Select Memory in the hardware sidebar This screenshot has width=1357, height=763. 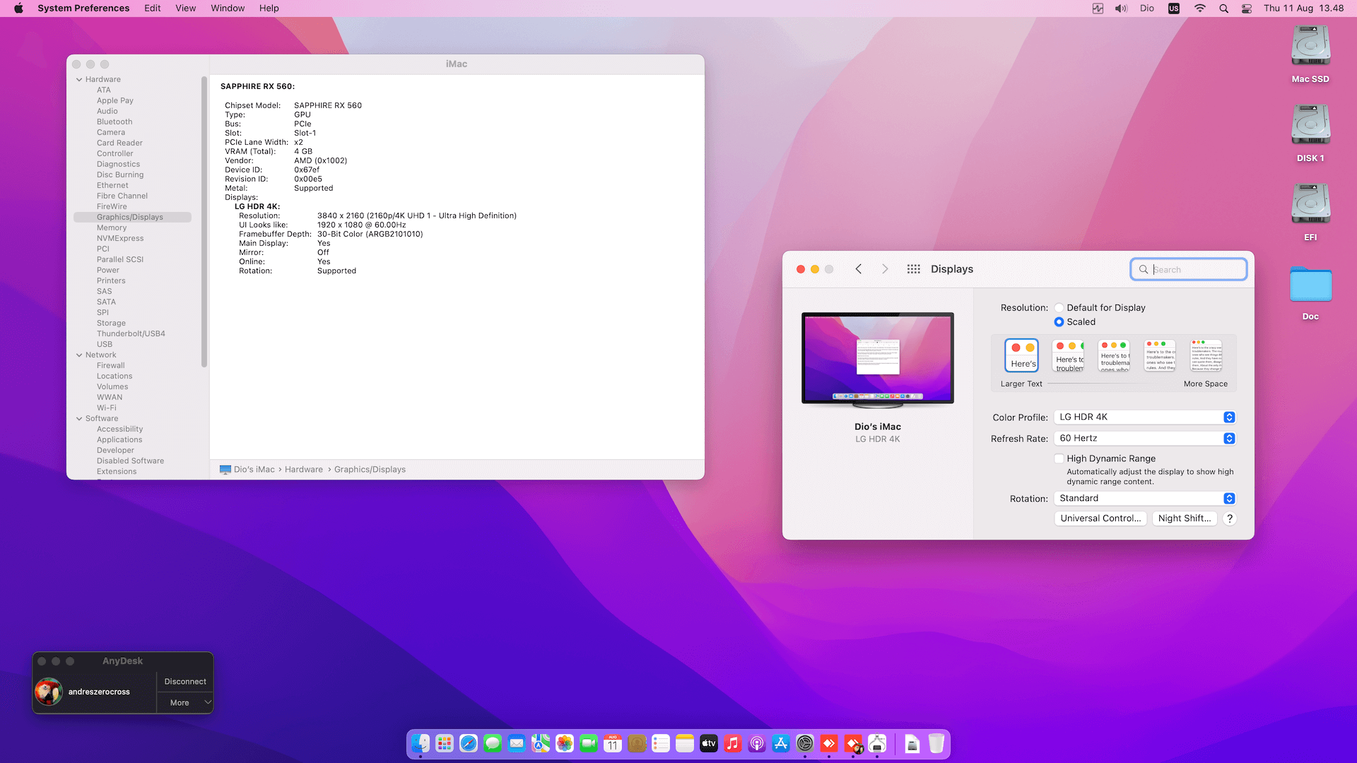pos(112,227)
